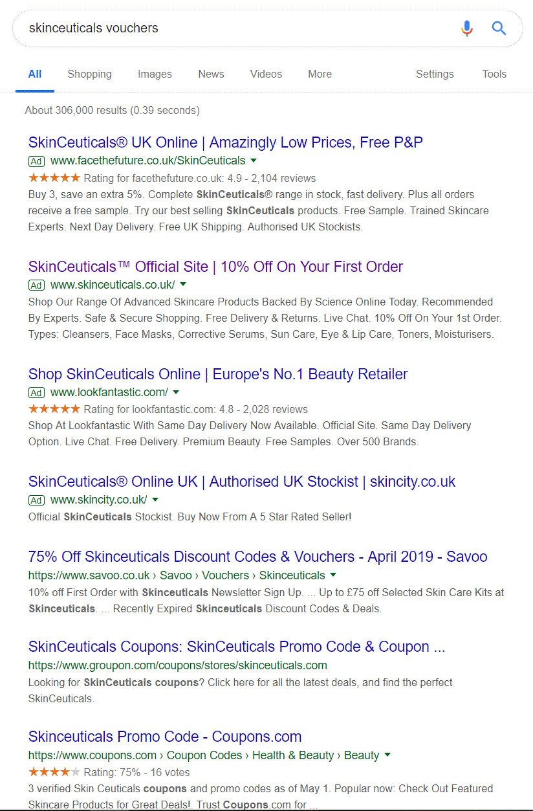Open the search Tools options

point(494,74)
